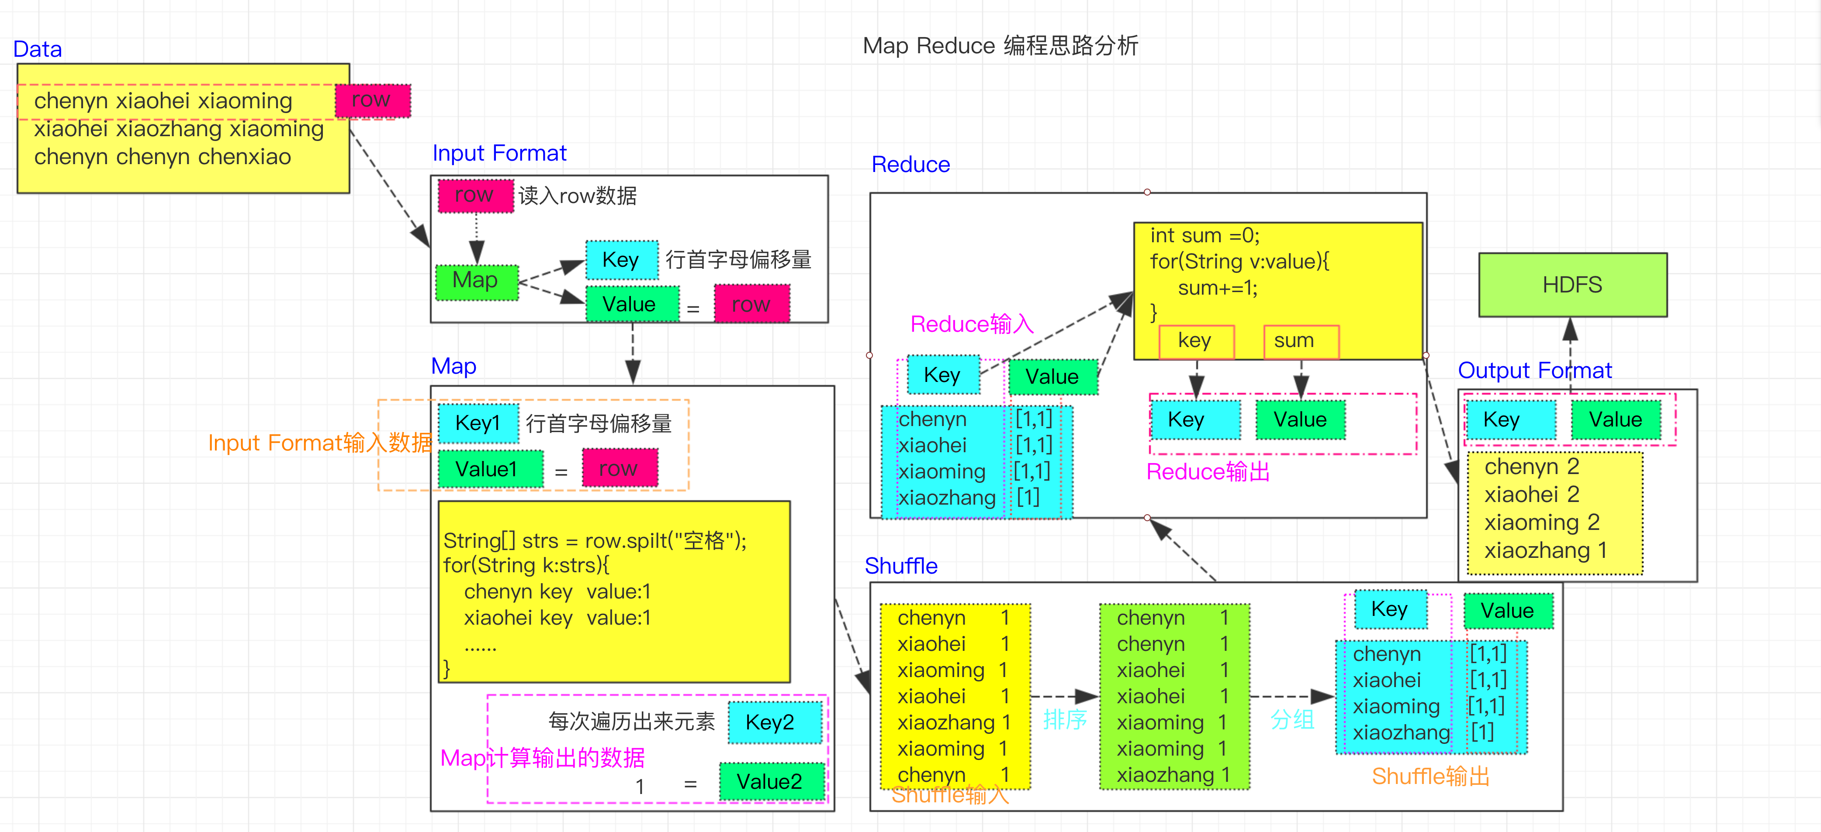Select the orange 'Input Format输入数据' label

click(x=319, y=443)
